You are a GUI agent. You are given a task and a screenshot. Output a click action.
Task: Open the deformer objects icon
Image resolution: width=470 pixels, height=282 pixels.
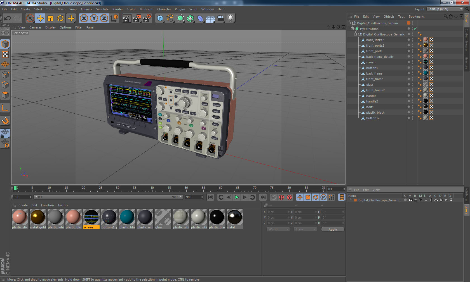200,18
